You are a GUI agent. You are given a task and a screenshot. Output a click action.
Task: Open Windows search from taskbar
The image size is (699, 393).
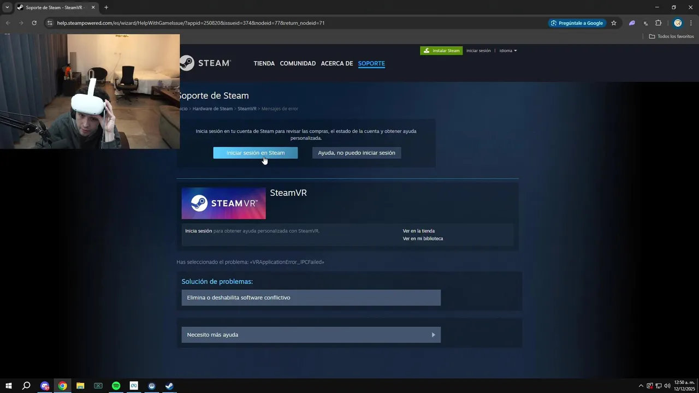click(26, 386)
